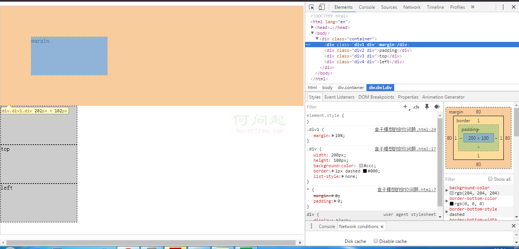Switch to the Network panel tab
This screenshot has height=249, width=519.
pyautogui.click(x=412, y=7)
